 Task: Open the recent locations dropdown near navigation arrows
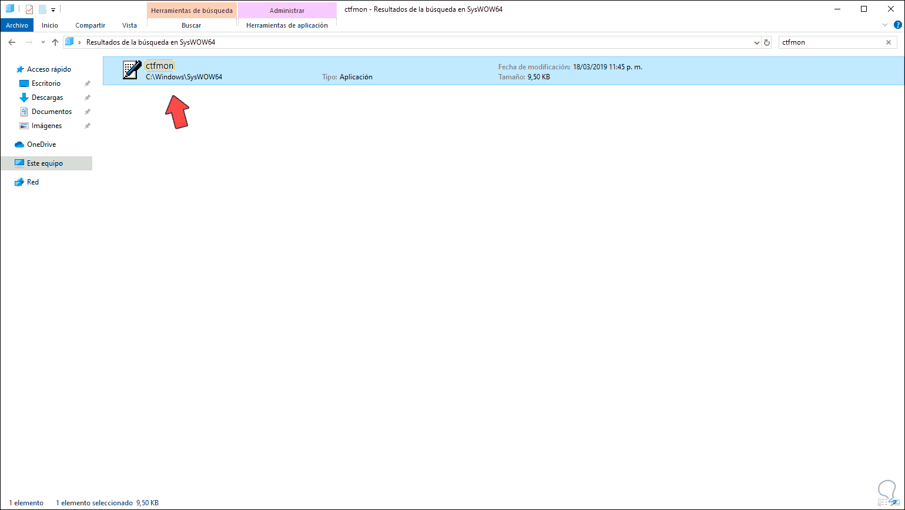[42, 42]
